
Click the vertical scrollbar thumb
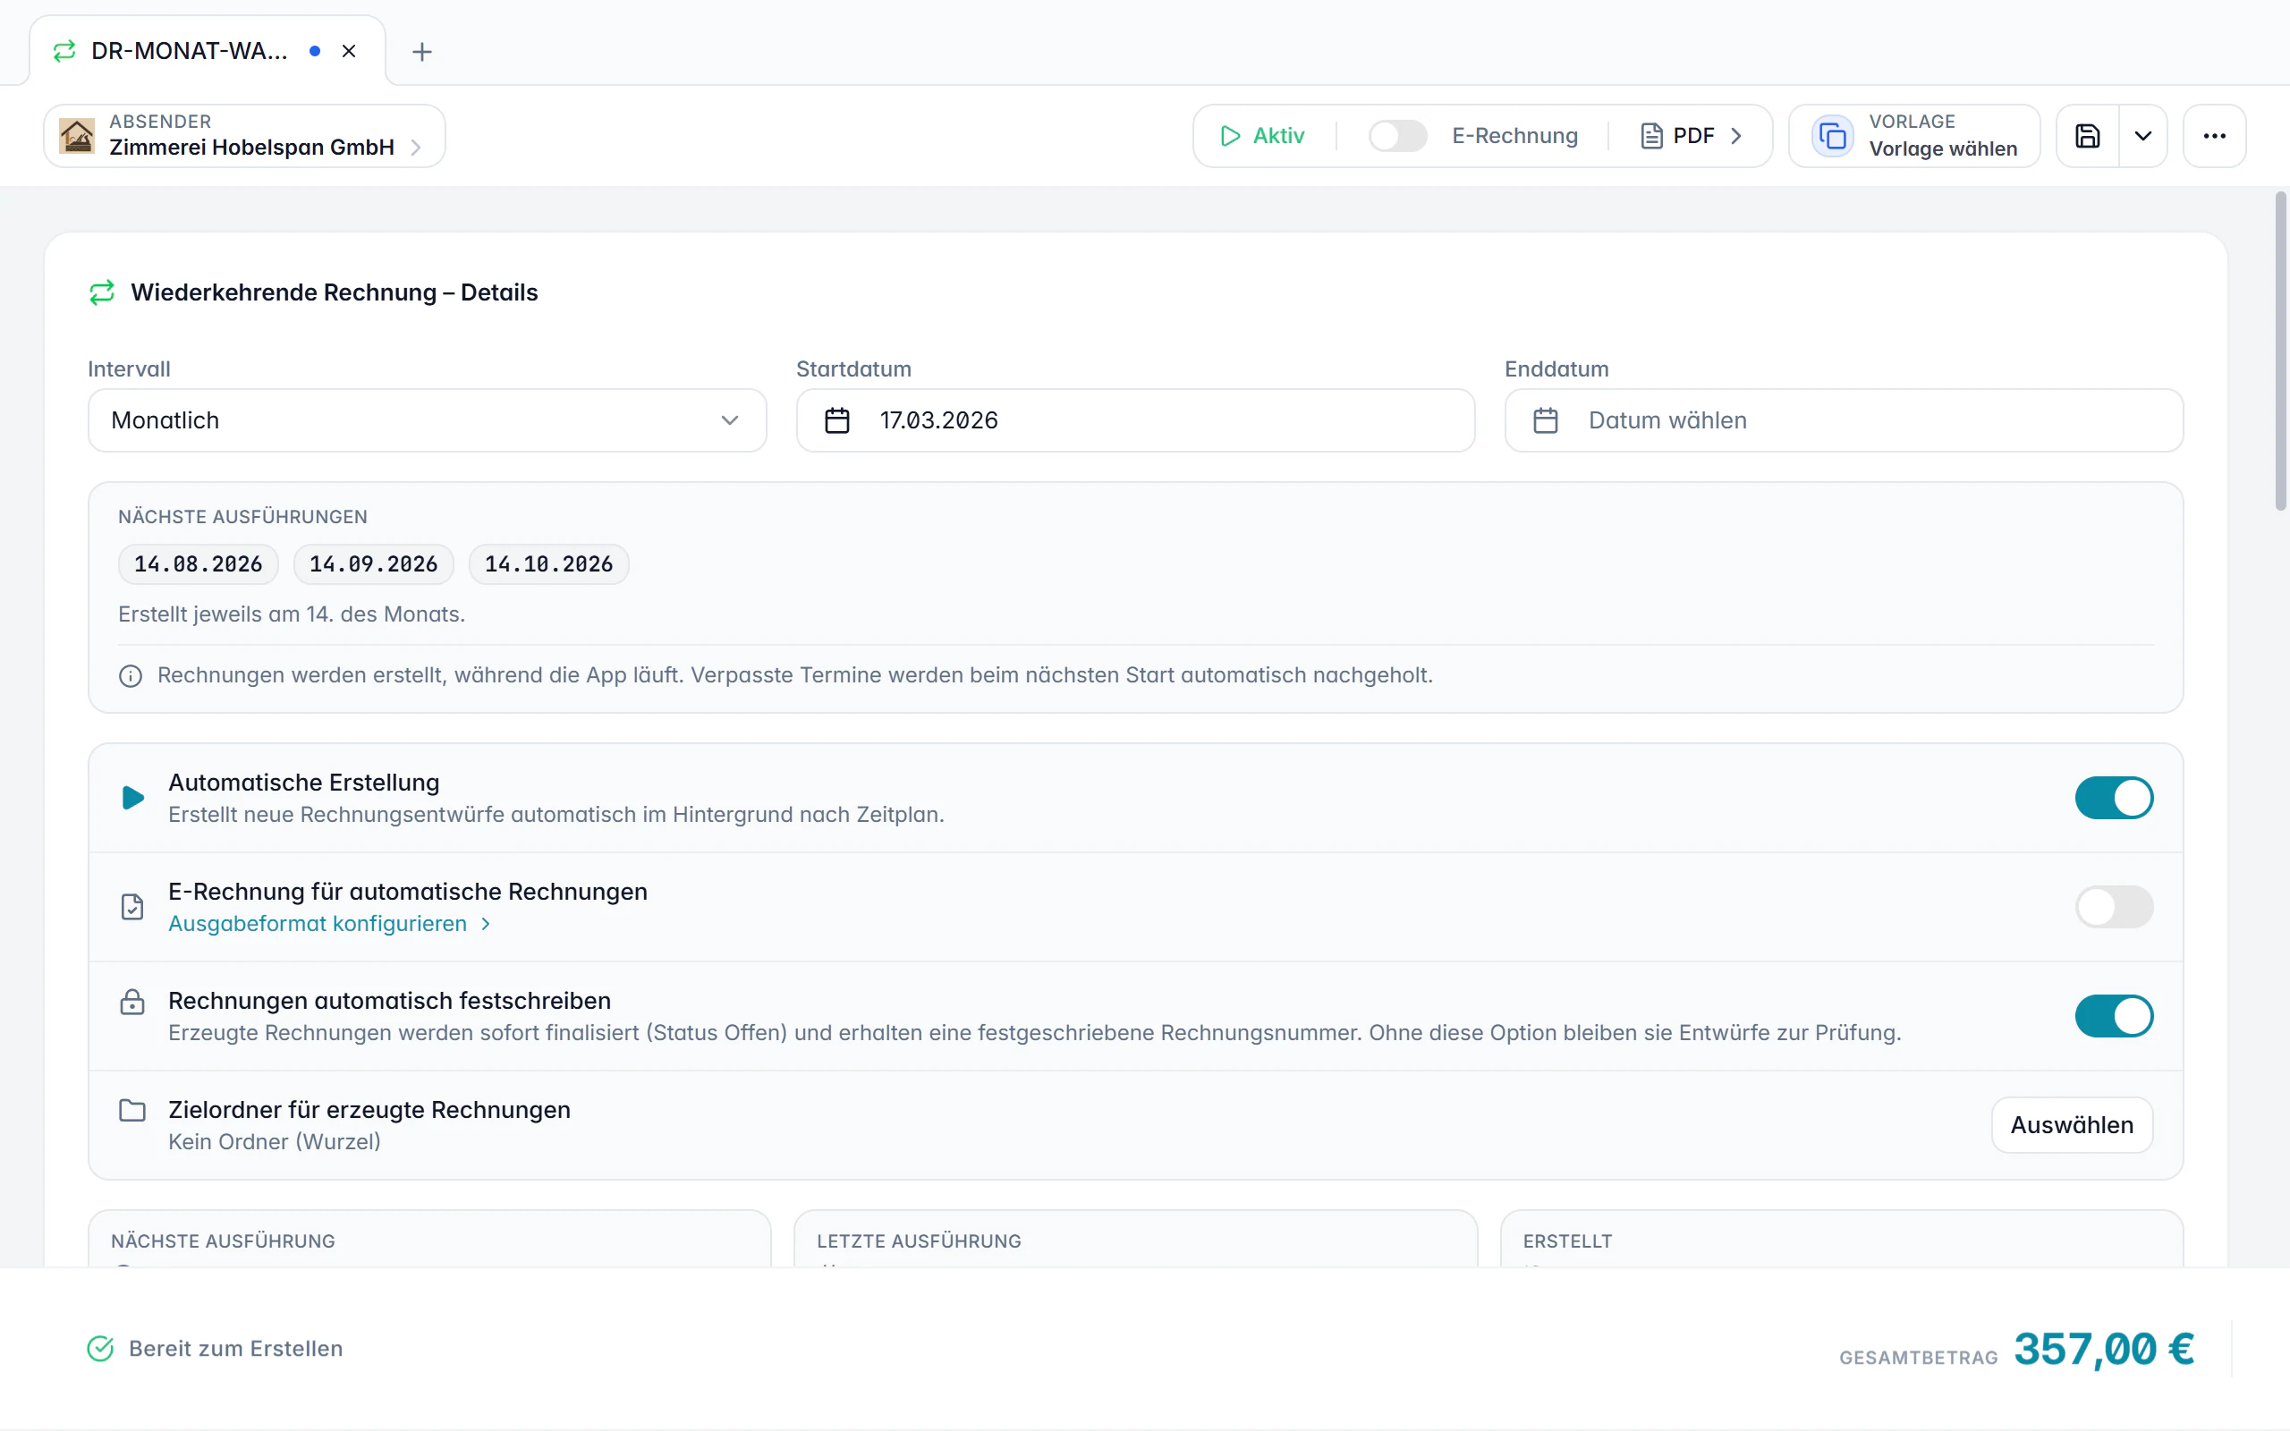pyautogui.click(x=2279, y=351)
